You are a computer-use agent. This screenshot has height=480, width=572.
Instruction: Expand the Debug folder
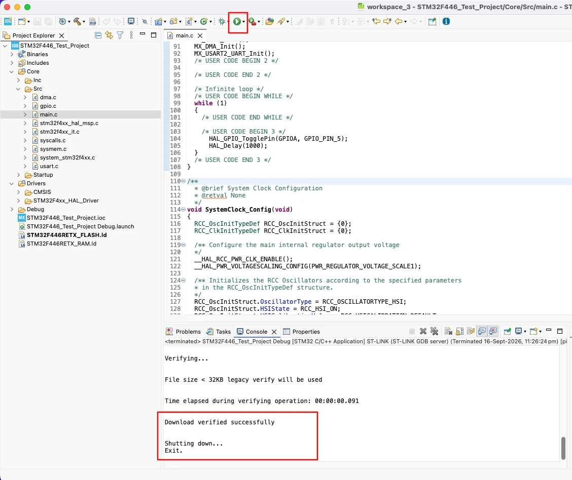[12, 210]
